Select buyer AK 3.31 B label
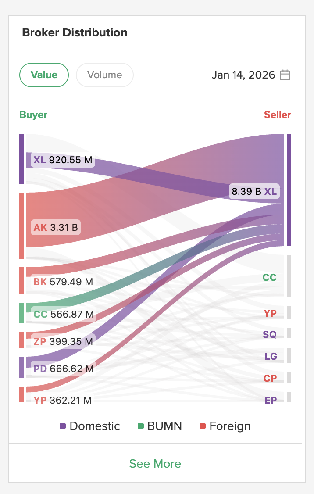314x494 pixels. point(56,227)
